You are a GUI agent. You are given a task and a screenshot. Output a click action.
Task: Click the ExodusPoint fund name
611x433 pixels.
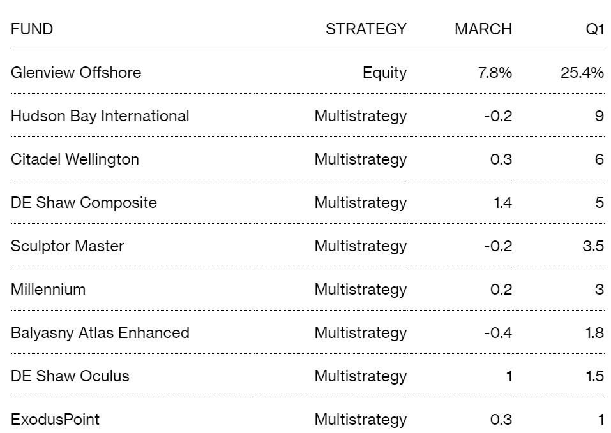click(x=56, y=420)
